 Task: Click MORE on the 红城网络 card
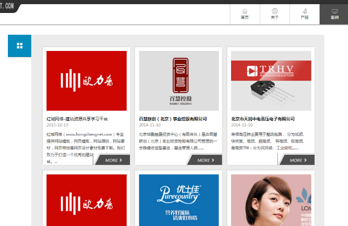pos(113,160)
